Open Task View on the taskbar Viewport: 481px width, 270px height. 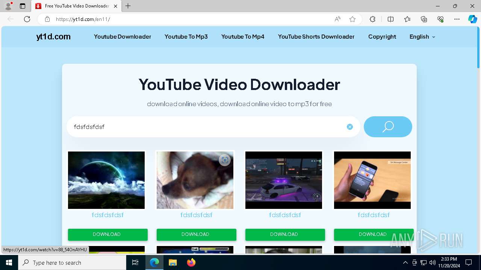pos(135,262)
